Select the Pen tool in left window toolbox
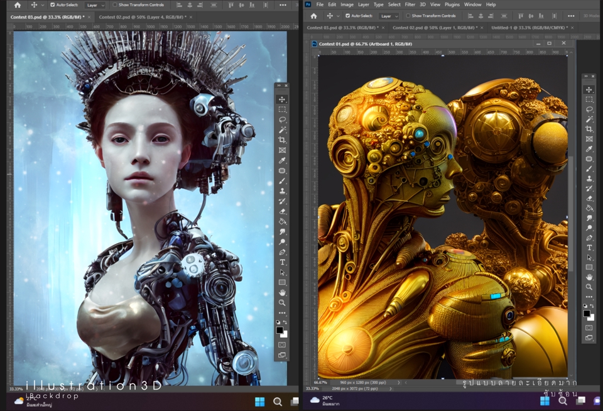The image size is (603, 411). point(282,252)
